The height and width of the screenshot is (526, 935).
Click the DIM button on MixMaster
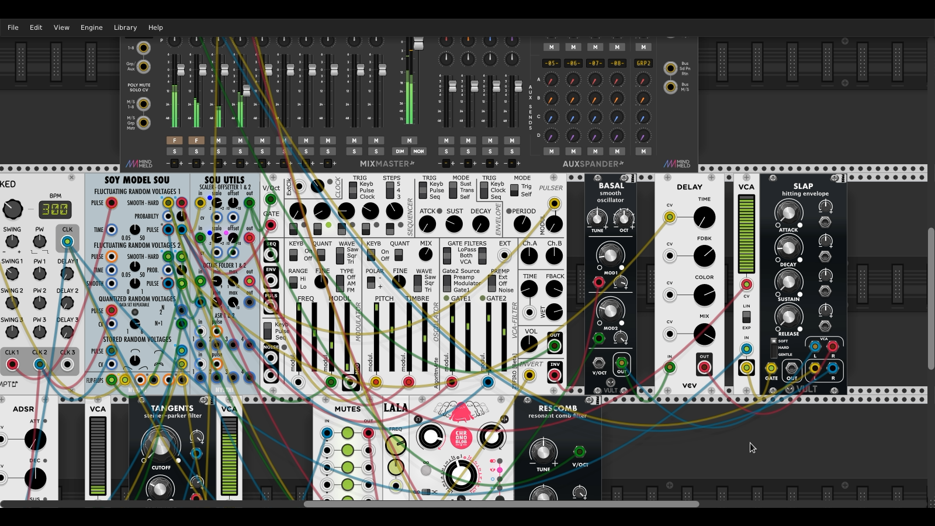[x=400, y=151]
